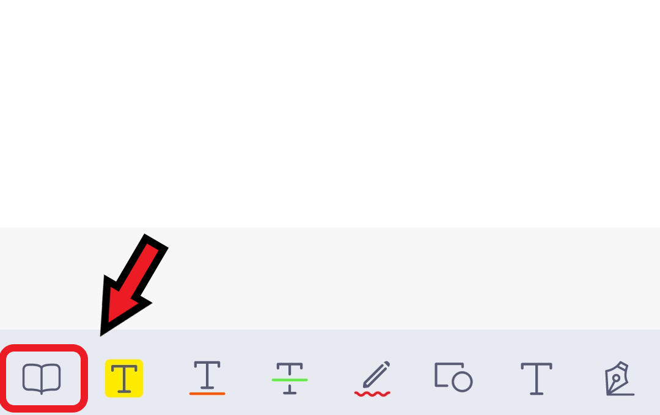Pick the pencil squiggly underline tool
Screen dimensions: 660x415
373,378
